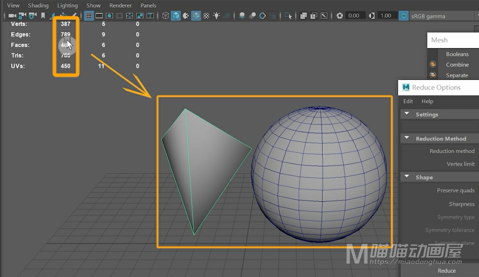Turn on Use All Lights
Screen dimensions: 479x277
pos(217,16)
